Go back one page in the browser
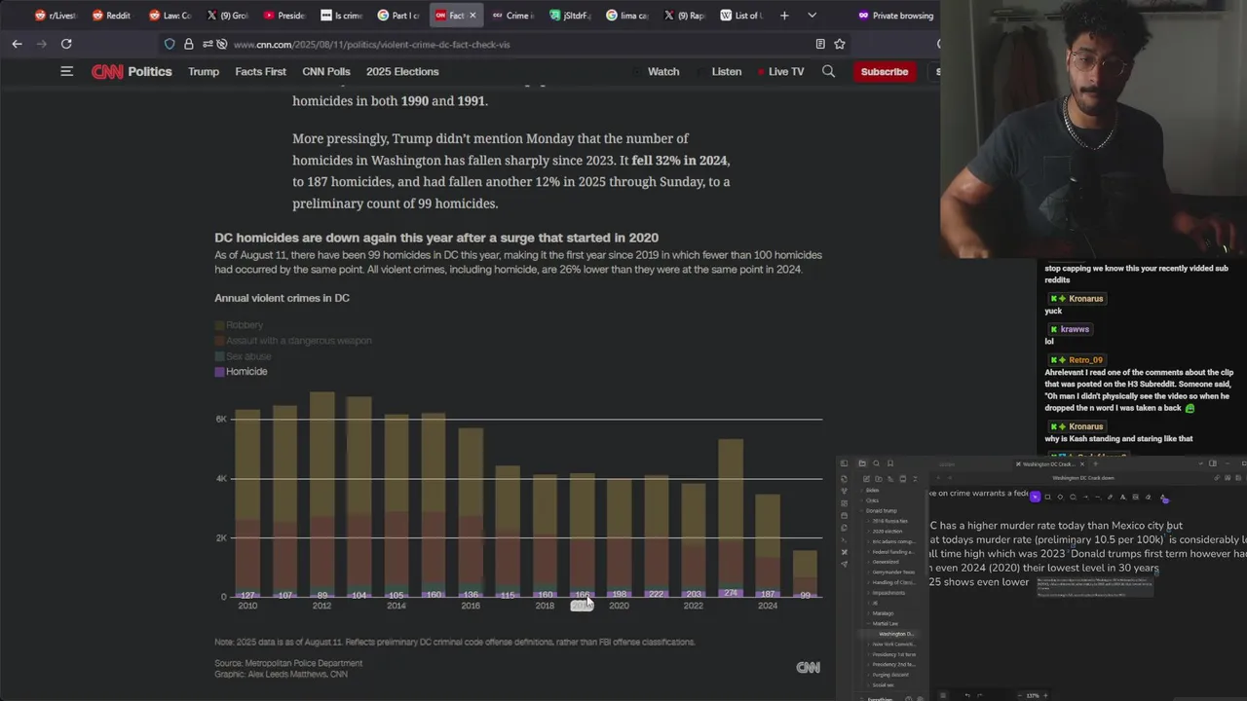The height and width of the screenshot is (701, 1247). [x=17, y=44]
